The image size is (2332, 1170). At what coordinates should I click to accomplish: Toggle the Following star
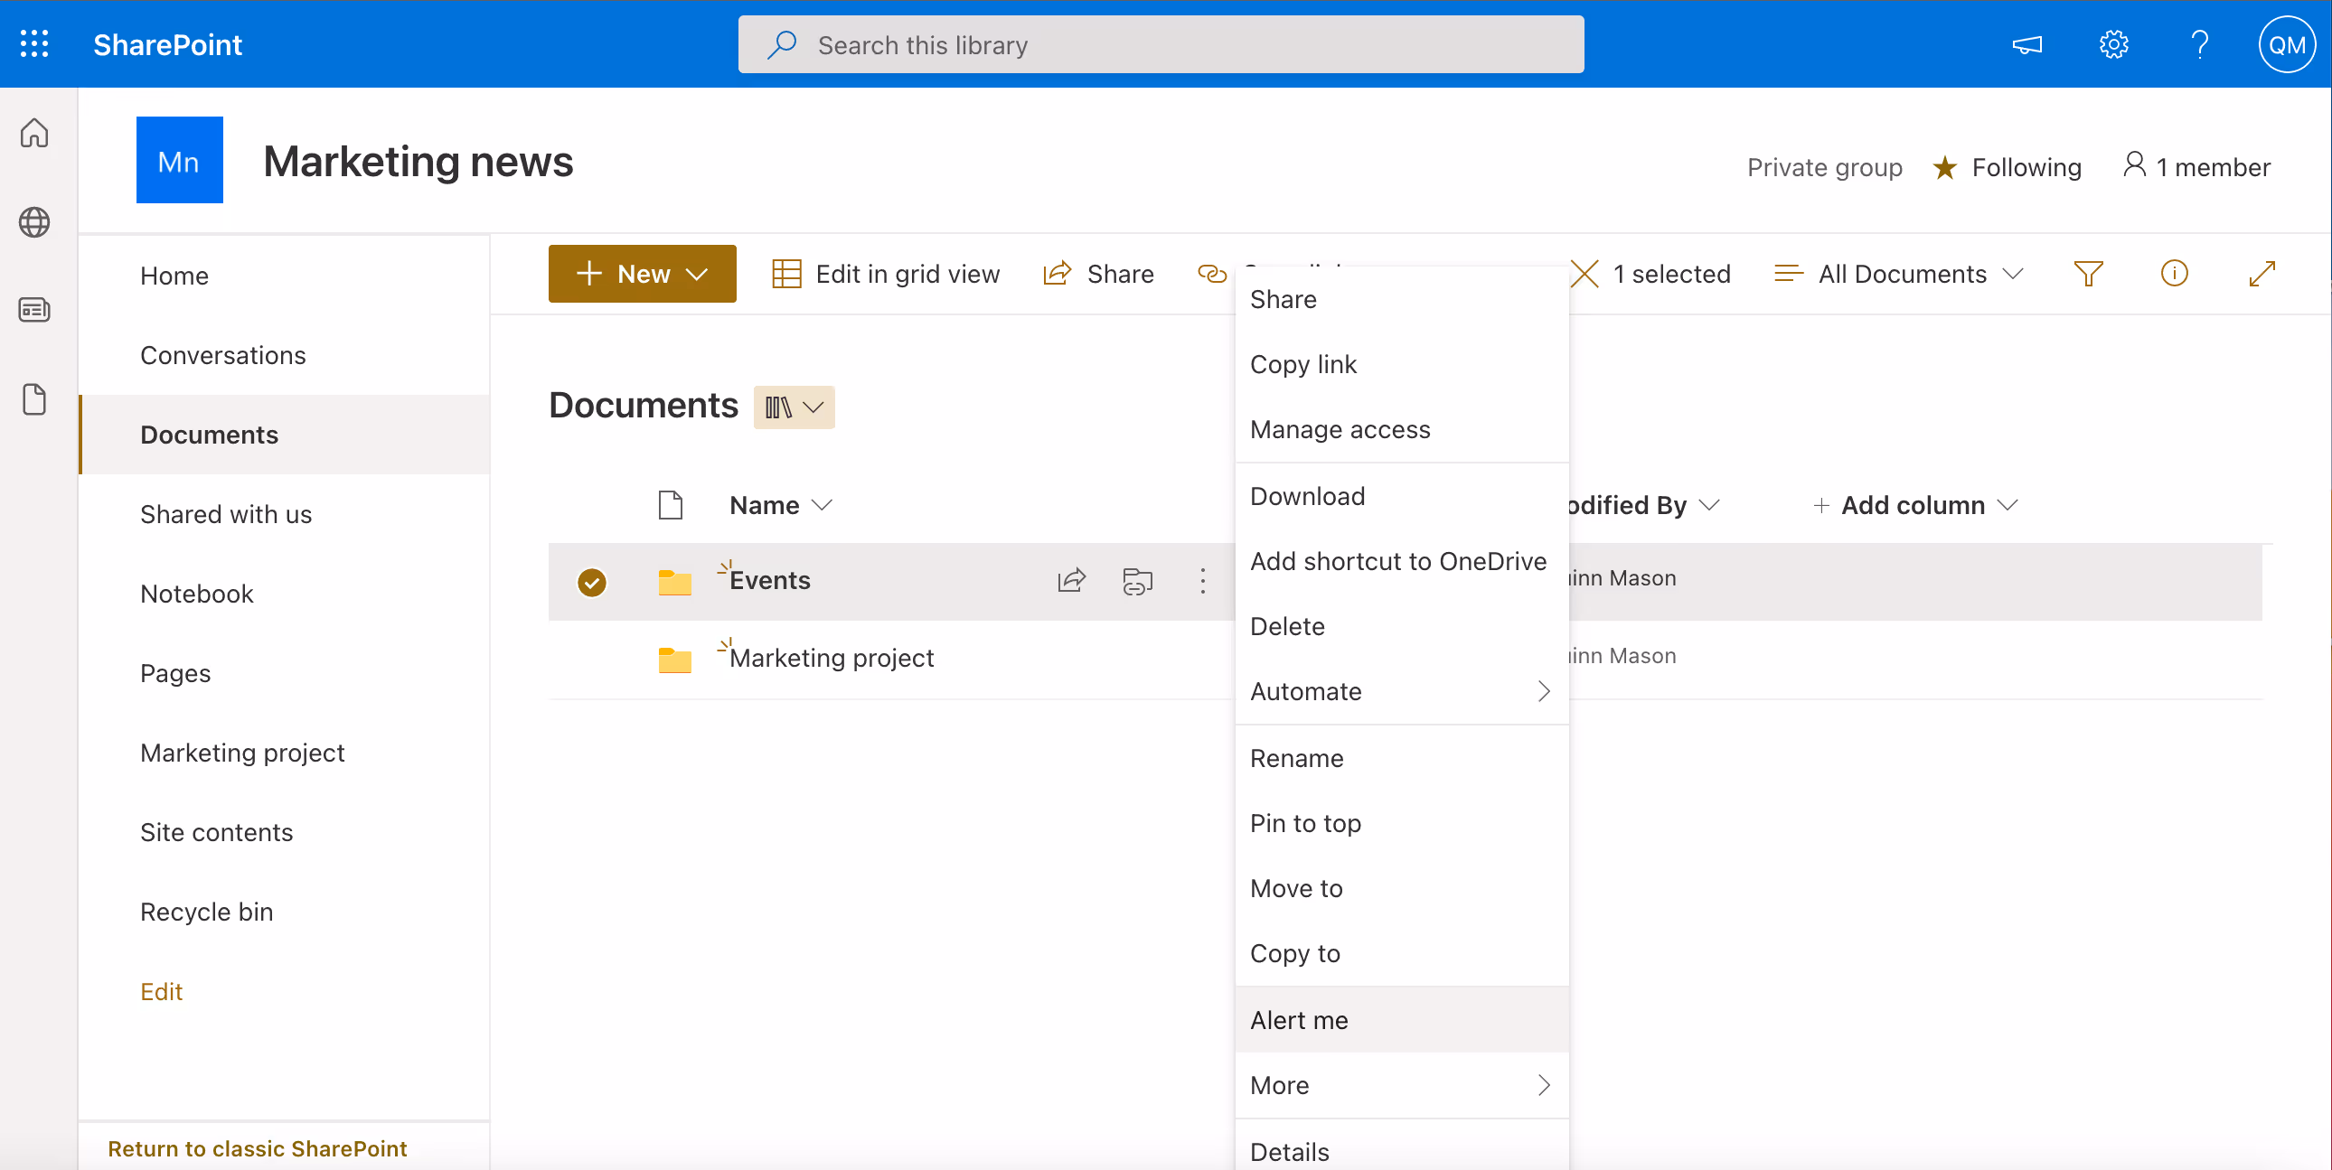click(1943, 167)
